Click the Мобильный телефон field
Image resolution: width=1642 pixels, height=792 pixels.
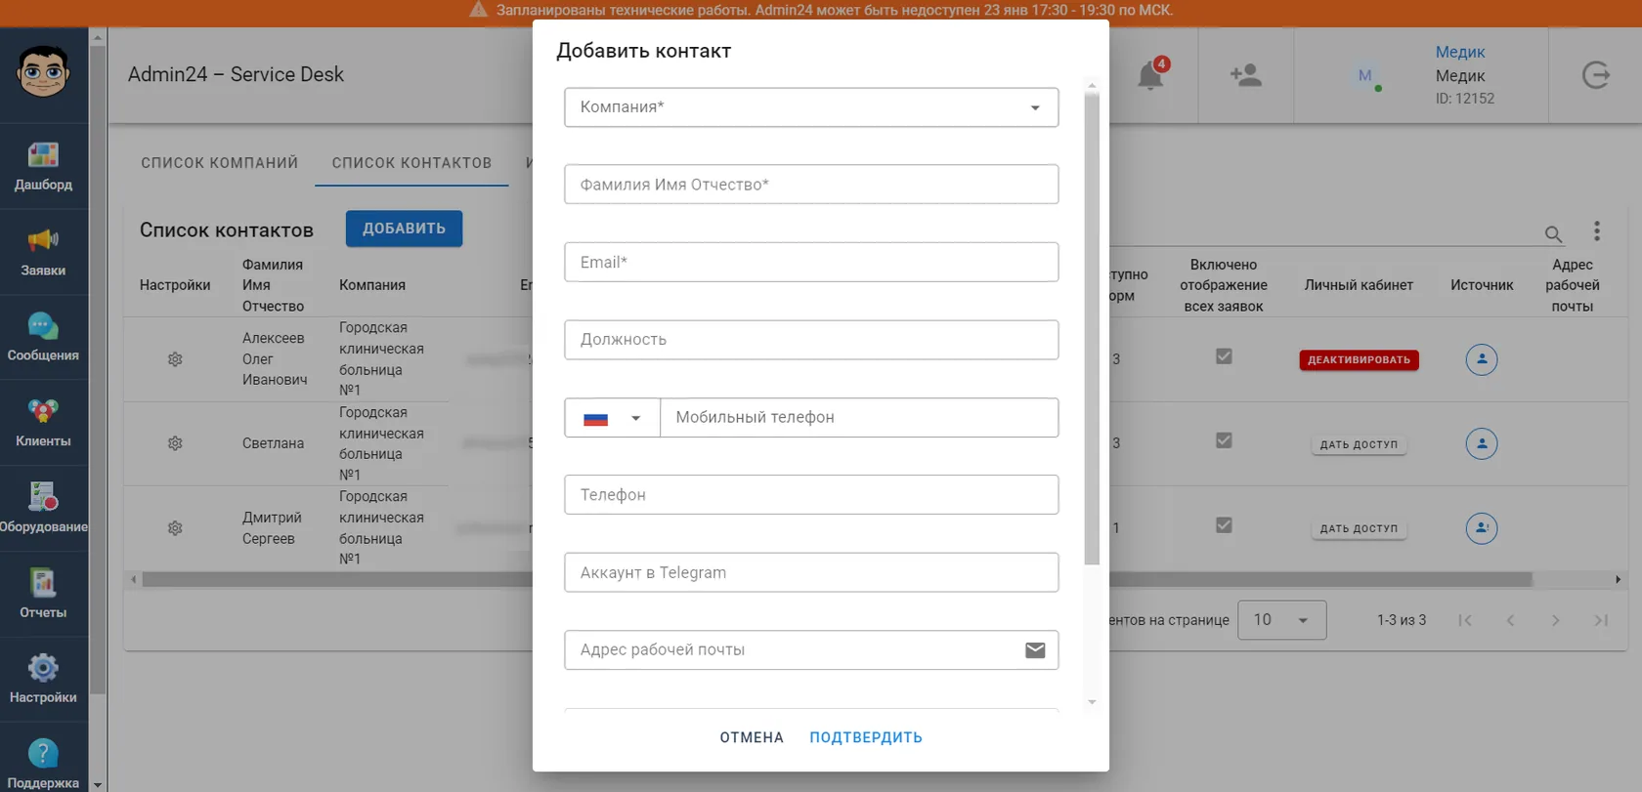pos(859,418)
